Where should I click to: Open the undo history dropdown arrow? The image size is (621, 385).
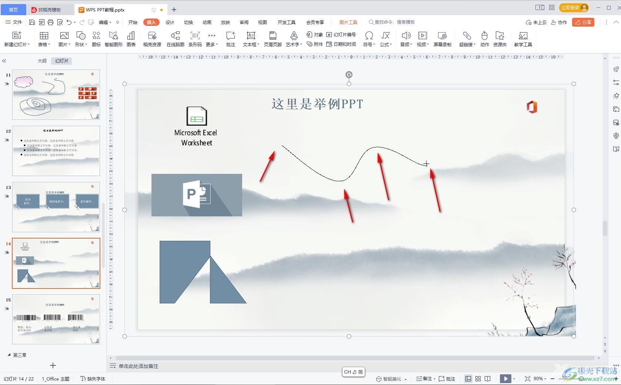(75, 22)
